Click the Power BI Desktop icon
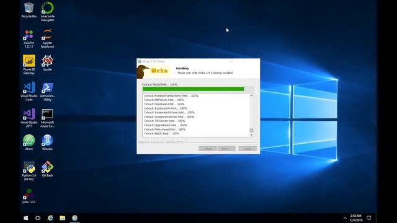397x223 pixels. click(29, 64)
